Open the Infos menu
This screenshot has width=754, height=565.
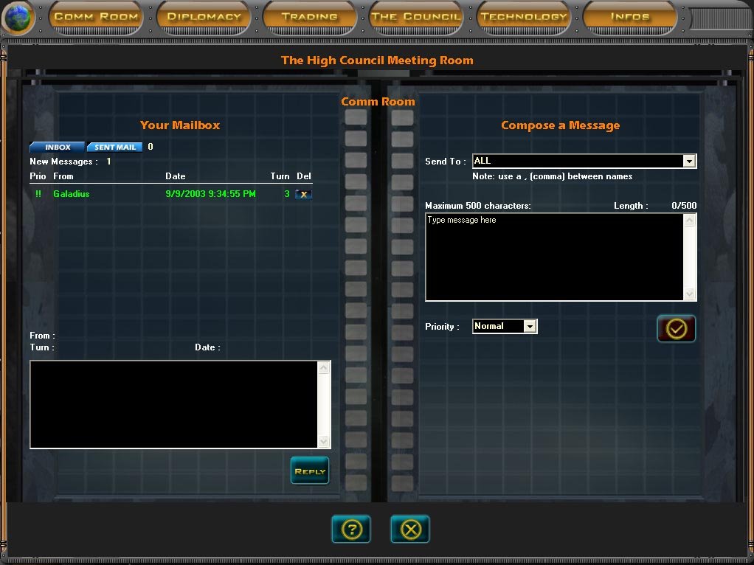[630, 17]
